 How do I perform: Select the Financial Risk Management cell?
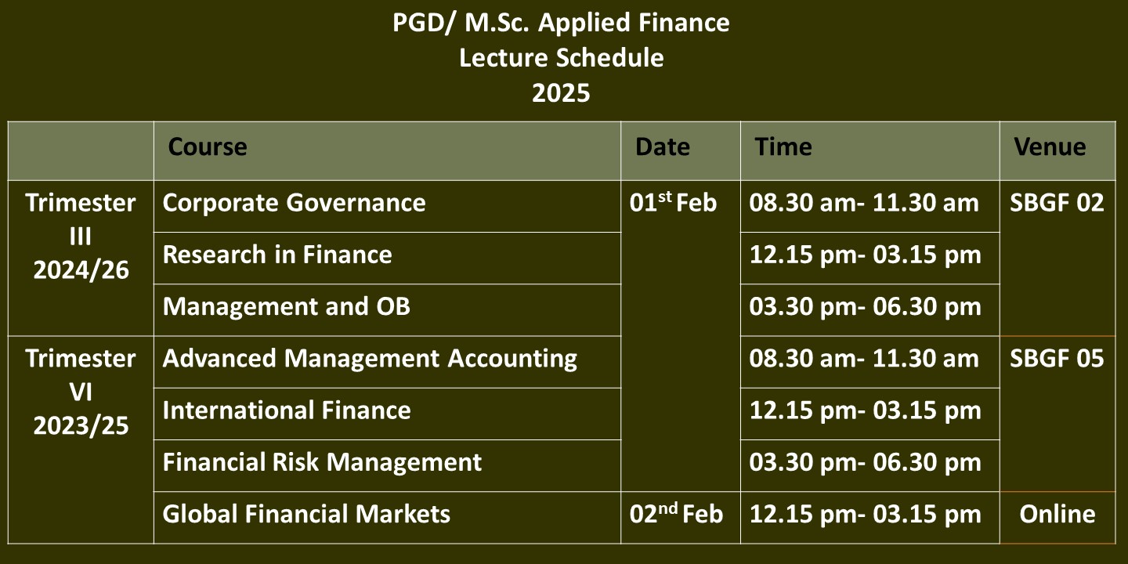click(387, 465)
